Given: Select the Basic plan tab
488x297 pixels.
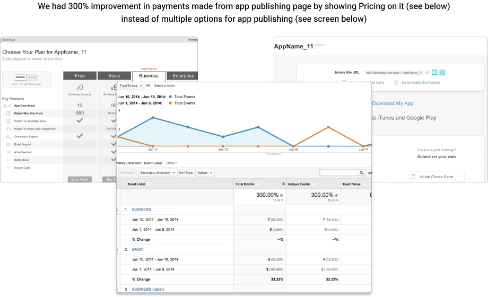Looking at the screenshot, I should coord(114,76).
